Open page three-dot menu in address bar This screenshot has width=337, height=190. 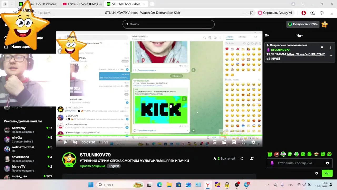(245, 13)
